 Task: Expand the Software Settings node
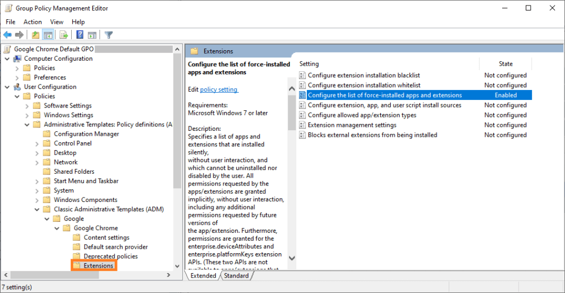(27, 106)
